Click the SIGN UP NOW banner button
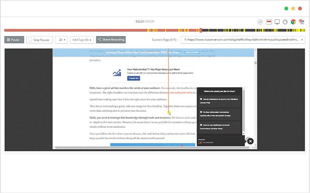 click(192, 52)
